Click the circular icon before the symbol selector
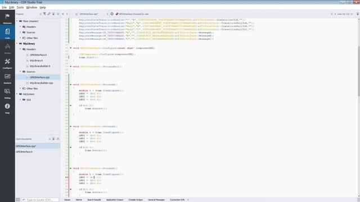The width and height of the screenshot is (360, 202). [x=112, y=14]
